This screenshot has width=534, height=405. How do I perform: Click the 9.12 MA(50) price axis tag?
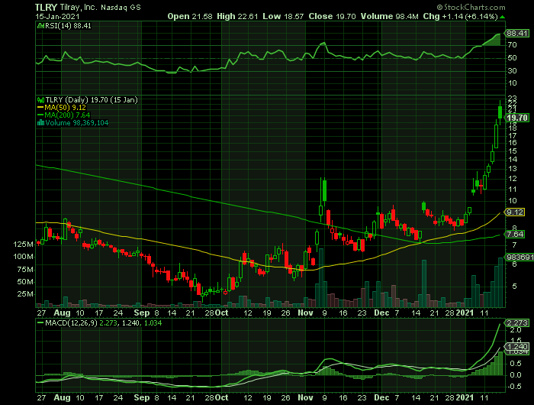pos(516,212)
